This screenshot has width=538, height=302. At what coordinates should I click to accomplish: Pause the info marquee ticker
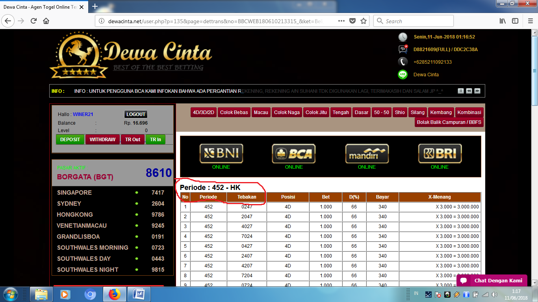point(460,91)
